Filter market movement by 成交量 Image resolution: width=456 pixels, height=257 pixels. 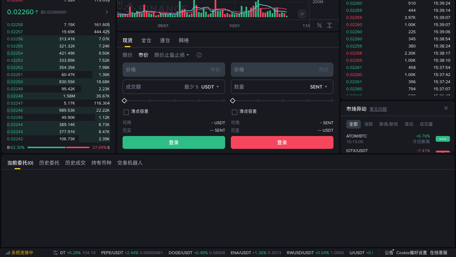[x=426, y=124]
